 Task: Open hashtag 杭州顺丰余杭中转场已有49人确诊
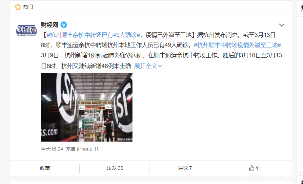coord(93,35)
